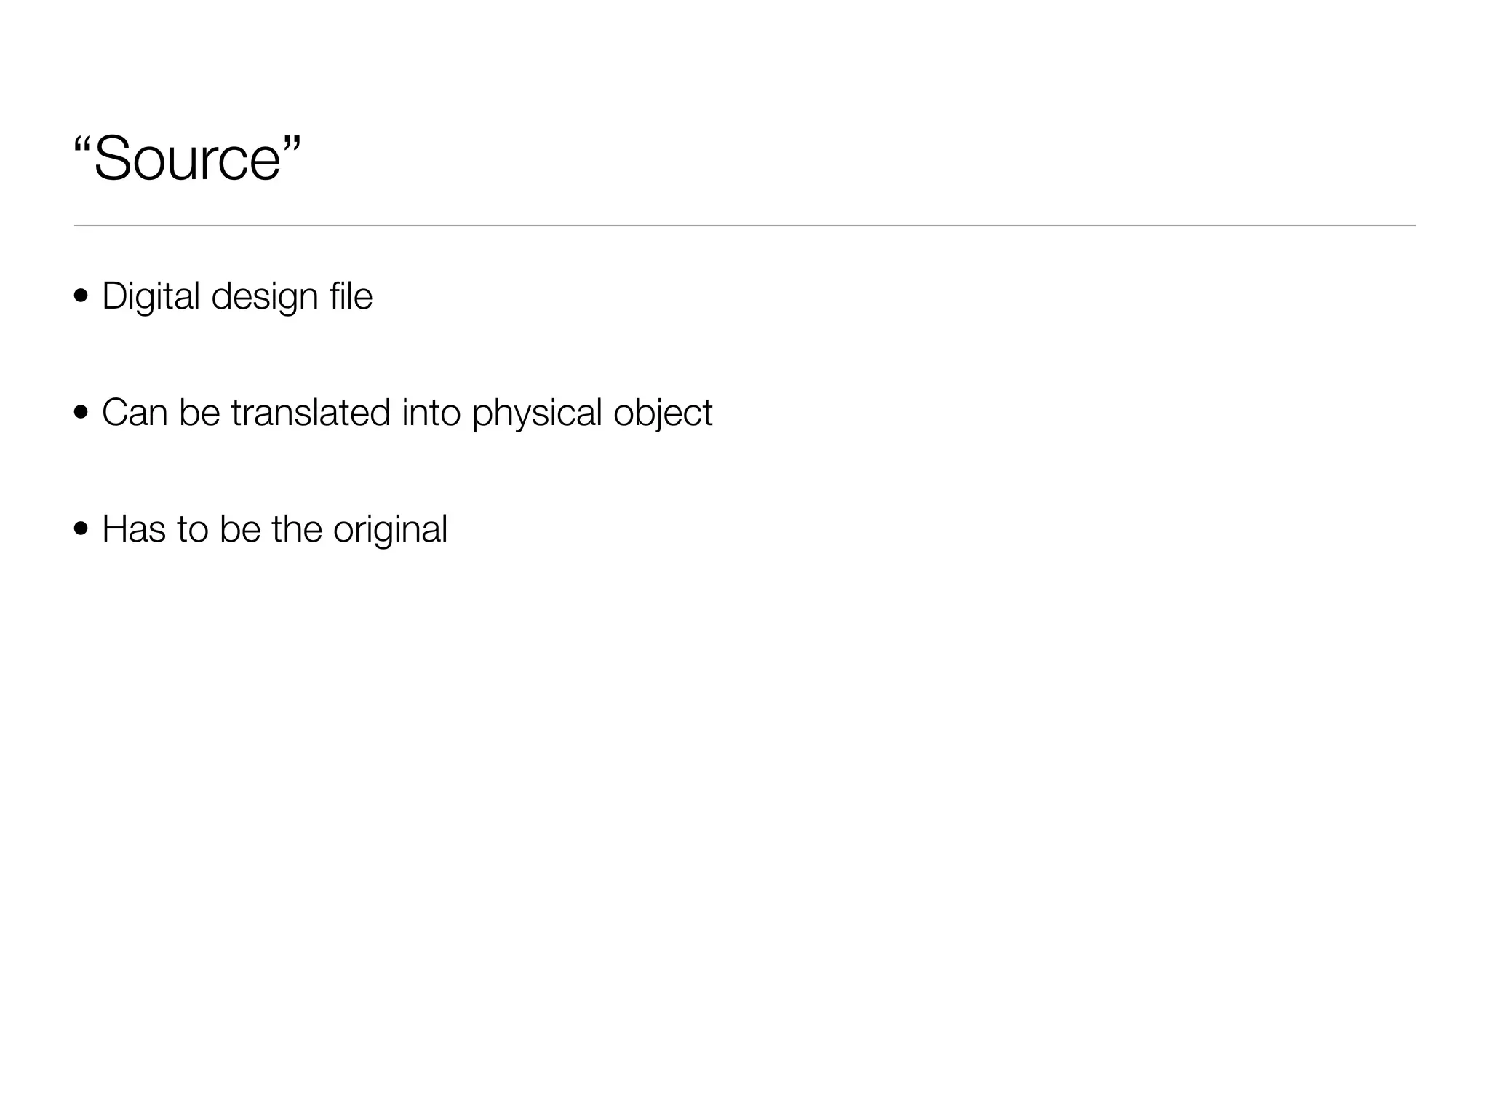Click the word "original" in third bullet
This screenshot has height=1118, width=1490.
coord(390,529)
